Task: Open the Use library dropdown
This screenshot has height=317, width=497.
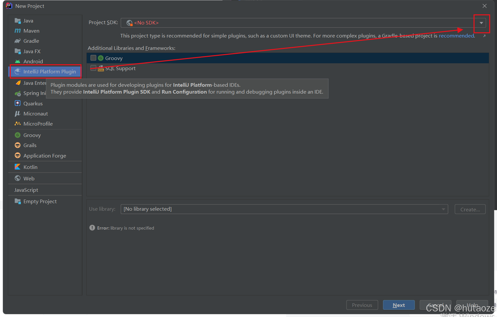Action: [x=443, y=209]
